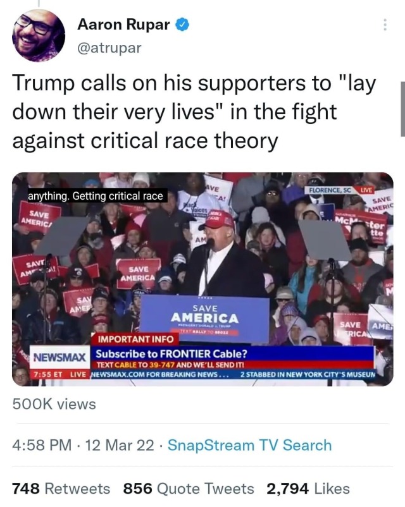Open the @atrupar handle link

click(109, 48)
